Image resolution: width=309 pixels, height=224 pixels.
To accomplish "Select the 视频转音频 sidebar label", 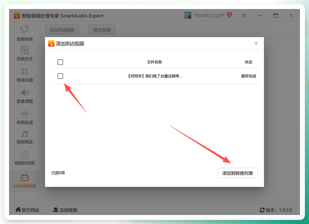I will click(x=25, y=163).
